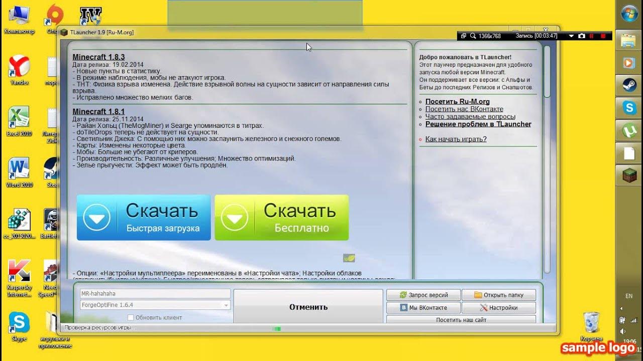The height and width of the screenshot is (361, 643).
Task: Select the Steam desktop shortcut
Action: (x=50, y=172)
